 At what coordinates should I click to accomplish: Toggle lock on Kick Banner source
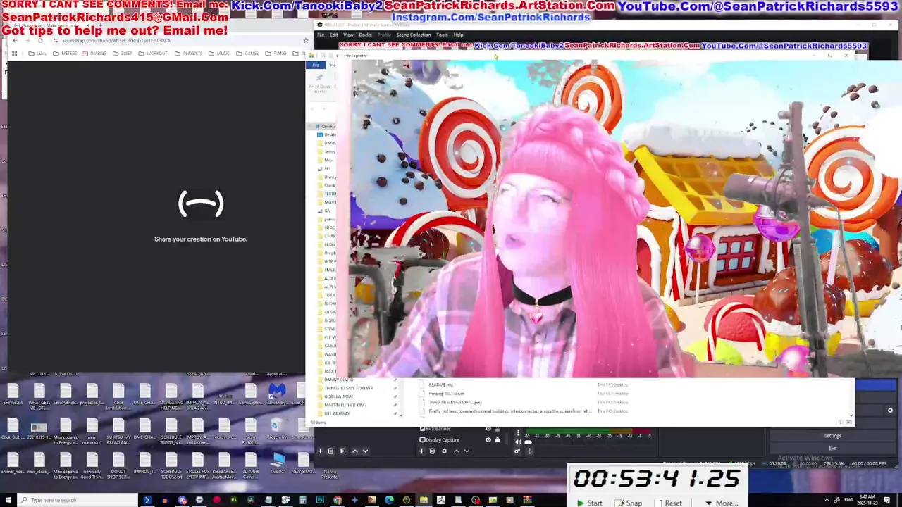[498, 429]
